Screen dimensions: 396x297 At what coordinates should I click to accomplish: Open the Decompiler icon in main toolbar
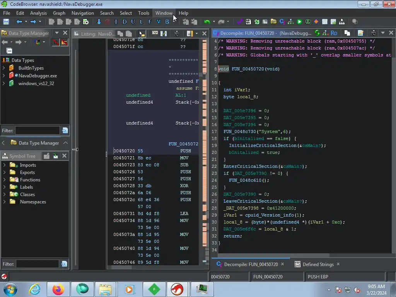tap(282, 22)
